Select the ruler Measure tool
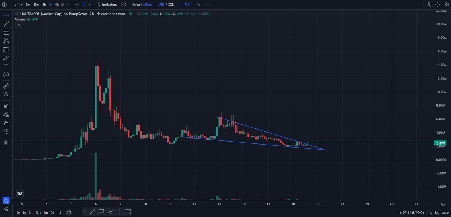This screenshot has width=451, height=217. [6, 86]
